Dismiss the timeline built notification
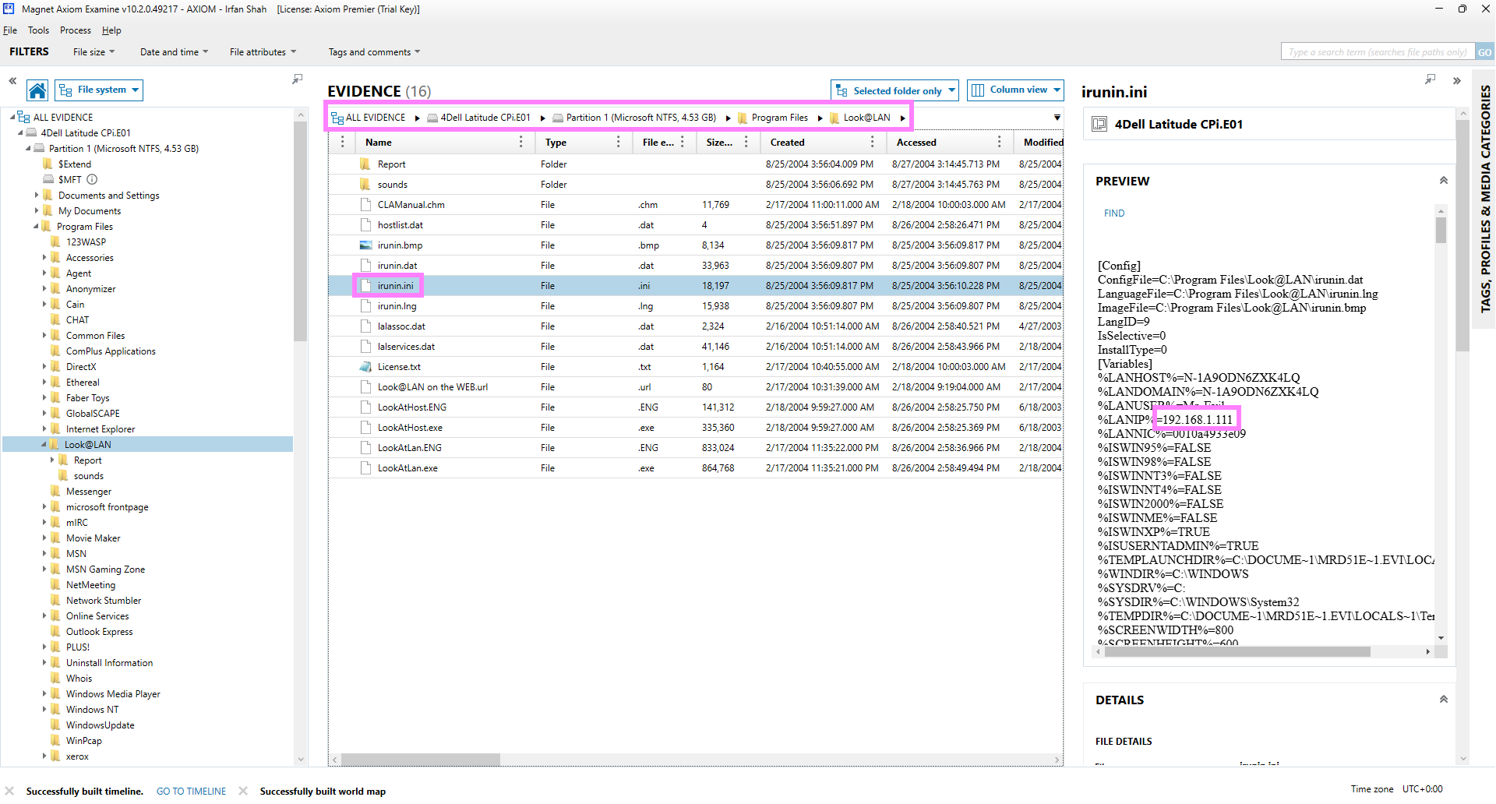The height and width of the screenshot is (804, 1496). [9, 791]
